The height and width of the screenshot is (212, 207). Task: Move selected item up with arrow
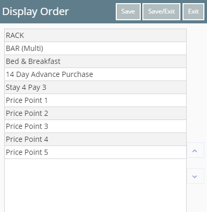(x=196, y=150)
